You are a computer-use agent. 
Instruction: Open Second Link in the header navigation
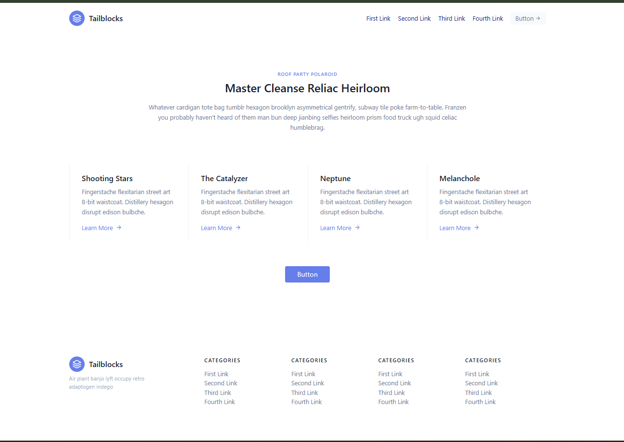(414, 19)
